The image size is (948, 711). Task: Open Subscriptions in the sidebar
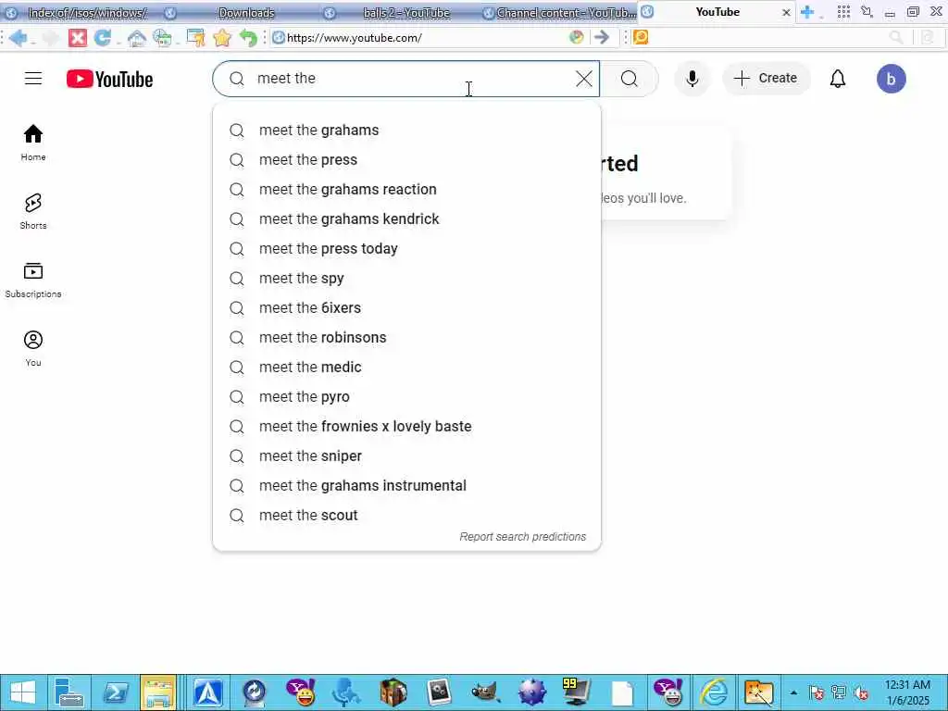pos(33,280)
